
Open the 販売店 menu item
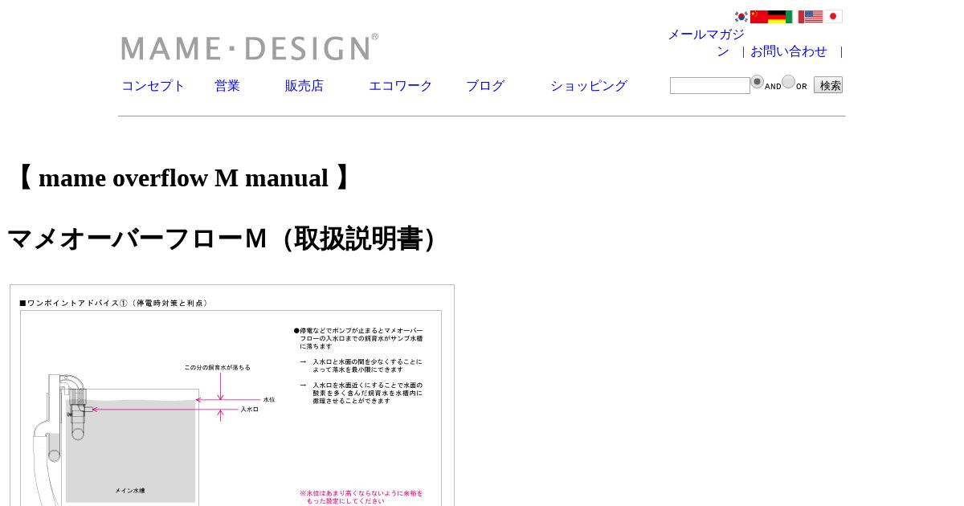[x=304, y=86]
